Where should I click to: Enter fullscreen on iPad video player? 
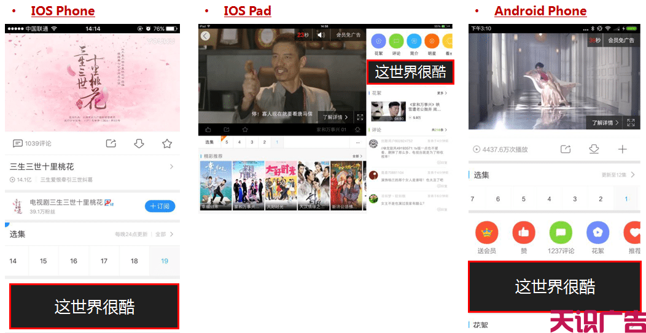tap(360, 117)
